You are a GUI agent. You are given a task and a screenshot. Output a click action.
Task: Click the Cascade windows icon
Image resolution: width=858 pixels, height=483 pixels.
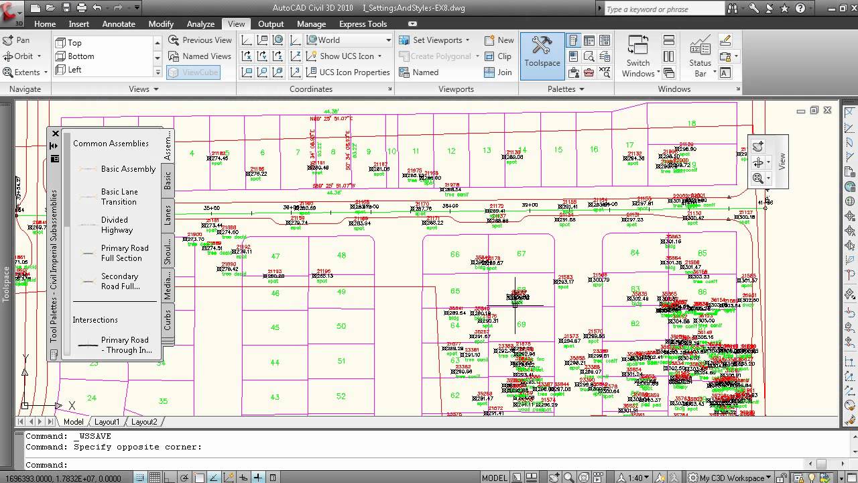668,72
